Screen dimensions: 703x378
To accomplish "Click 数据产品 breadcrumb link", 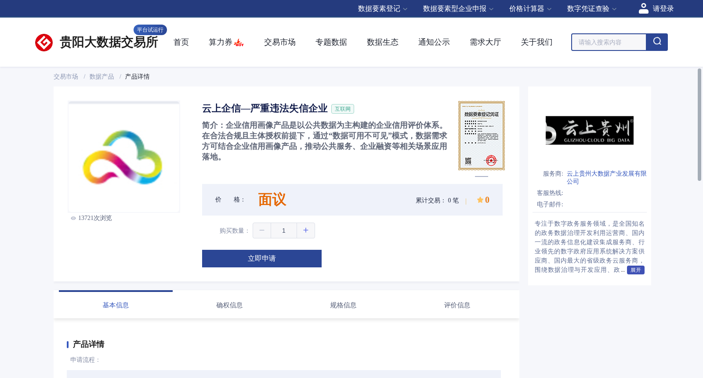I will (x=102, y=77).
